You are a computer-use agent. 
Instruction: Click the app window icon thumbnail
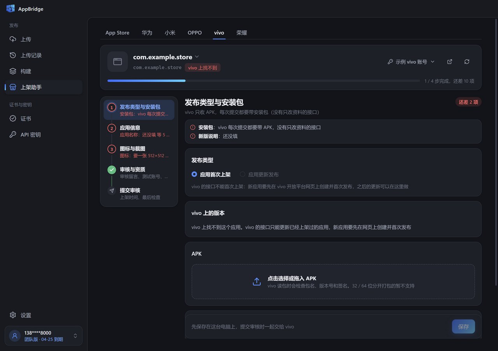[x=118, y=62]
